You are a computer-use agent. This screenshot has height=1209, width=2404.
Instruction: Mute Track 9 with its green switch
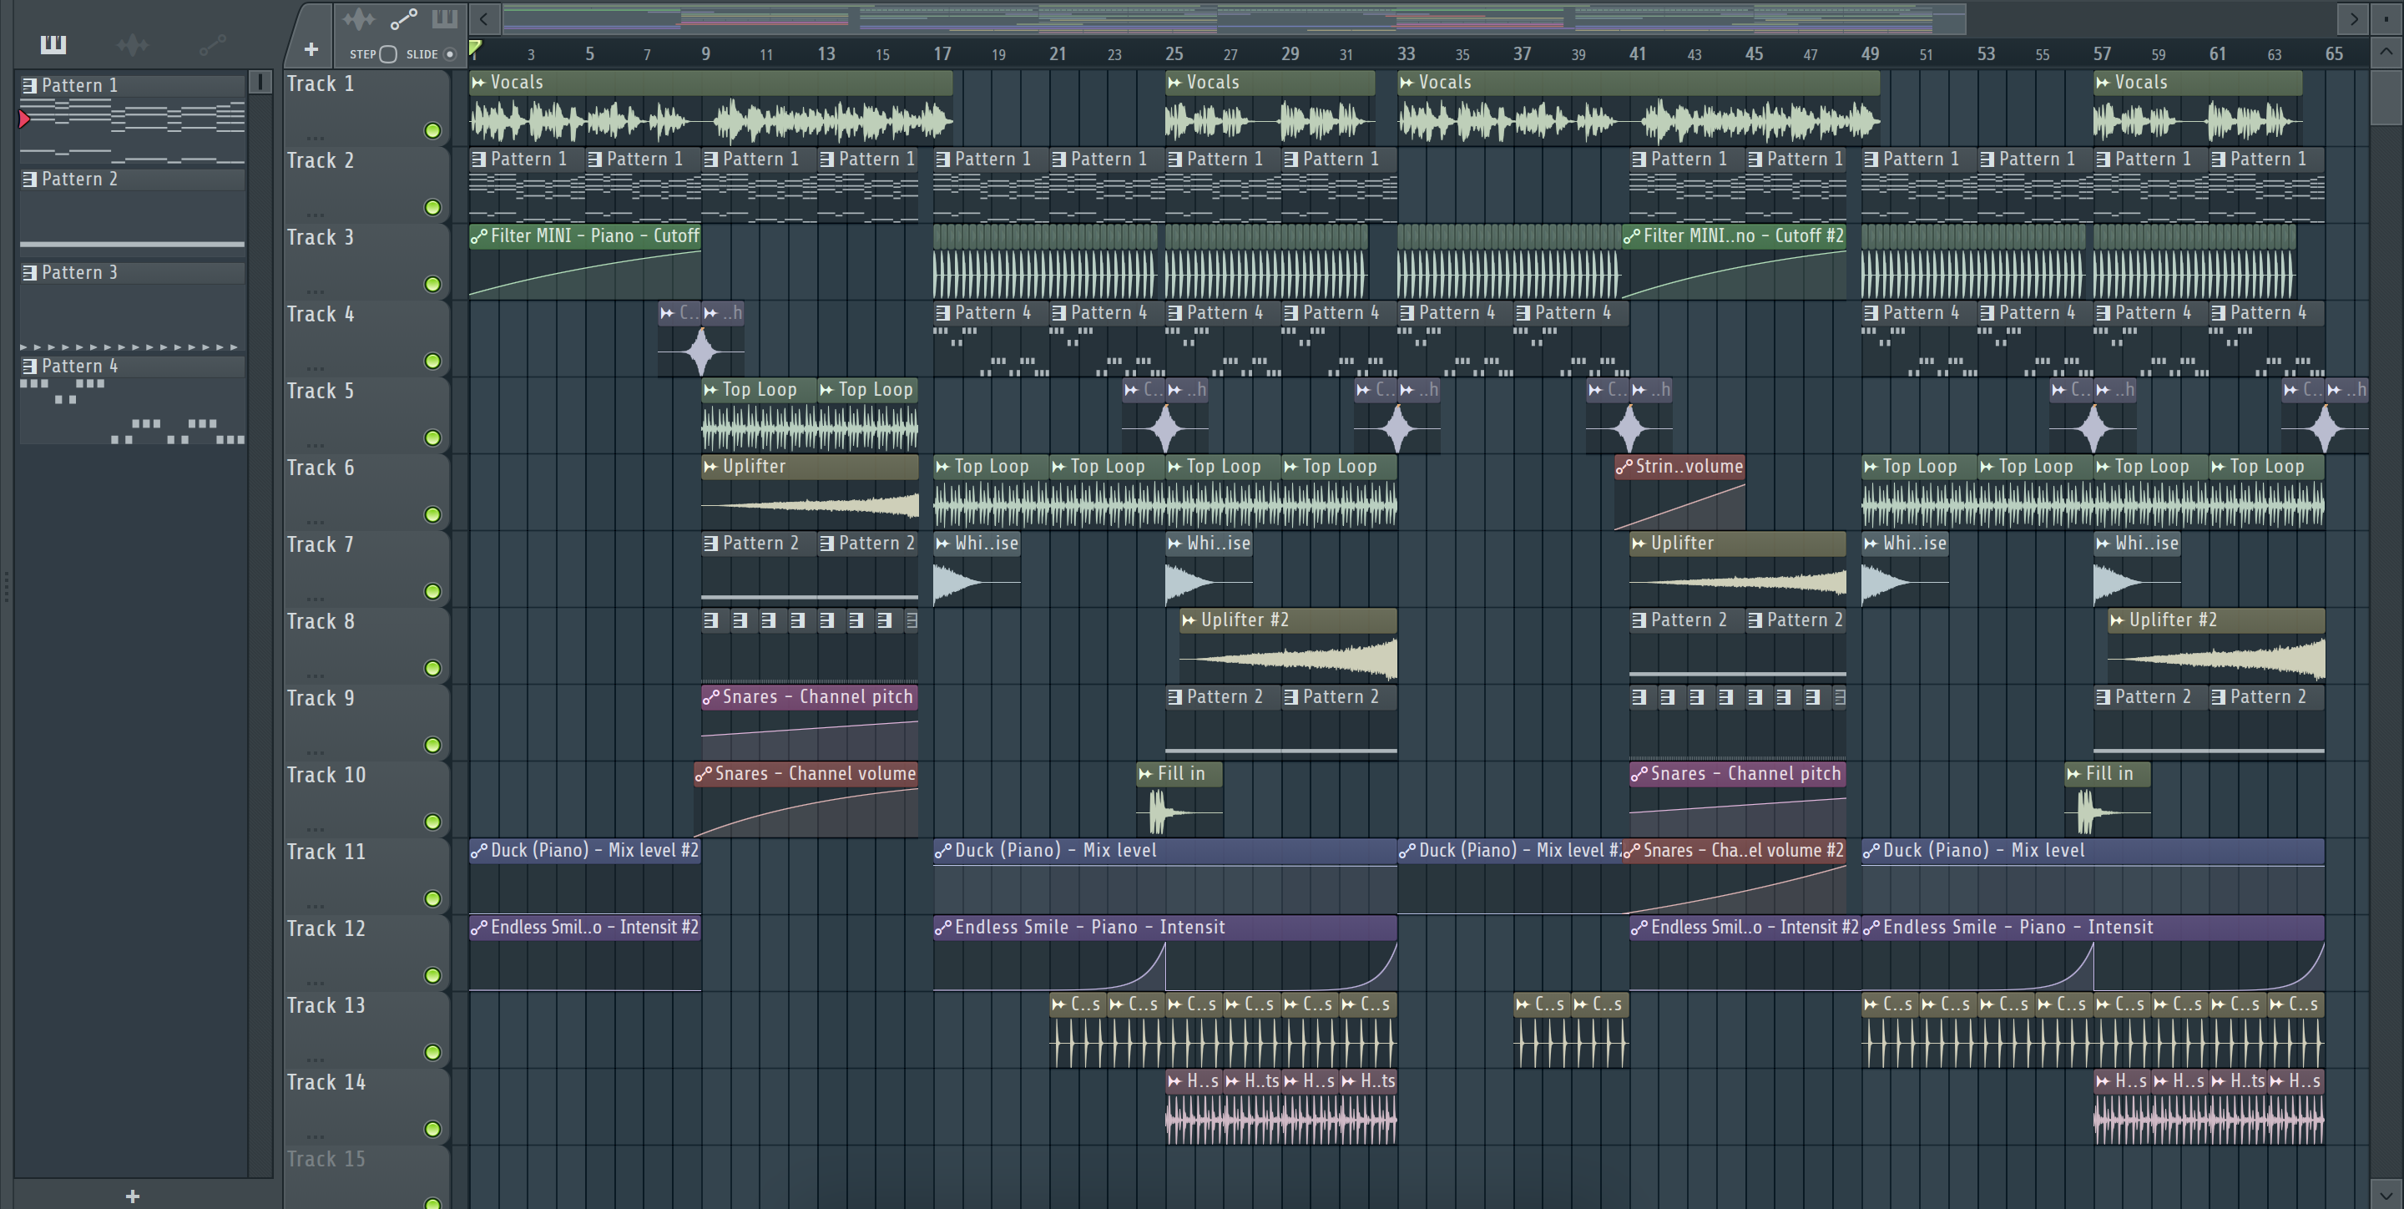pos(432,745)
